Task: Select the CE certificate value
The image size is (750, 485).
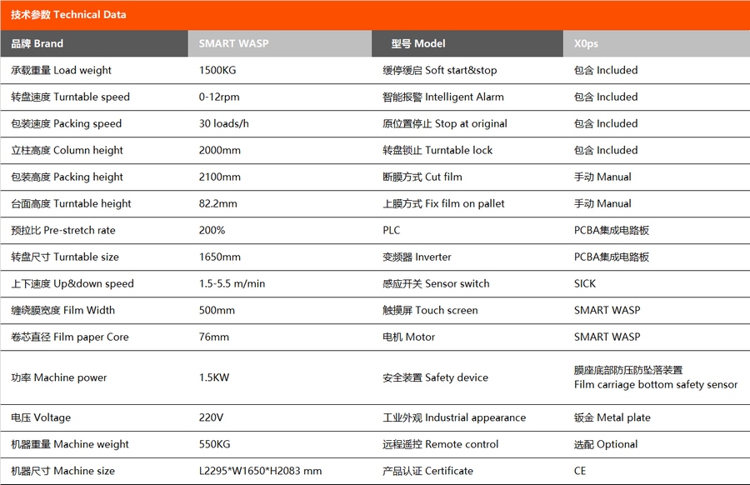Action: pyautogui.click(x=580, y=471)
